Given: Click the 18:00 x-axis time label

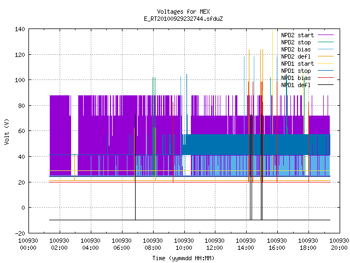Looking at the screenshot, I should (308, 248).
